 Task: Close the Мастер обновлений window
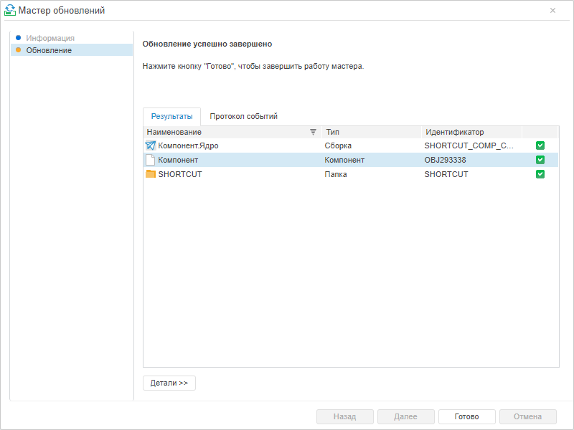[552, 10]
